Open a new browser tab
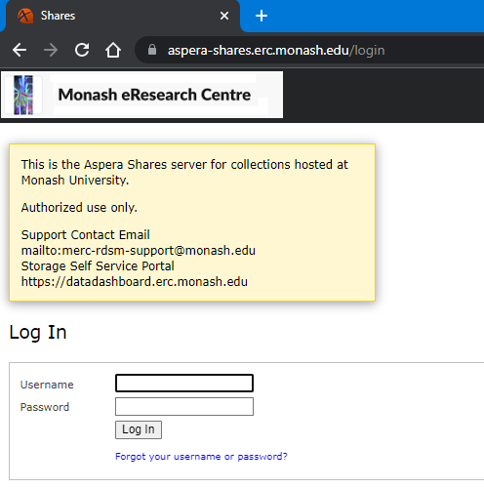This screenshot has height=488, width=484. pos(262,16)
